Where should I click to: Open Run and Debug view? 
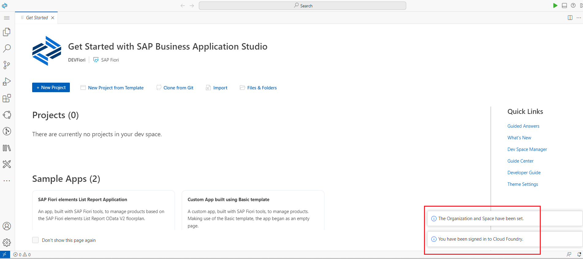pos(7,81)
